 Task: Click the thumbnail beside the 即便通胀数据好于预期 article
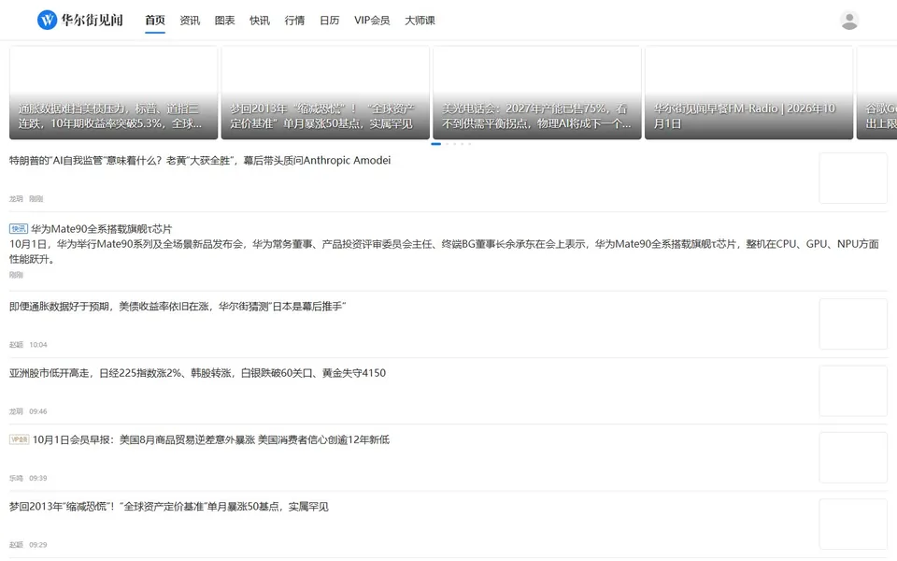[x=853, y=324]
